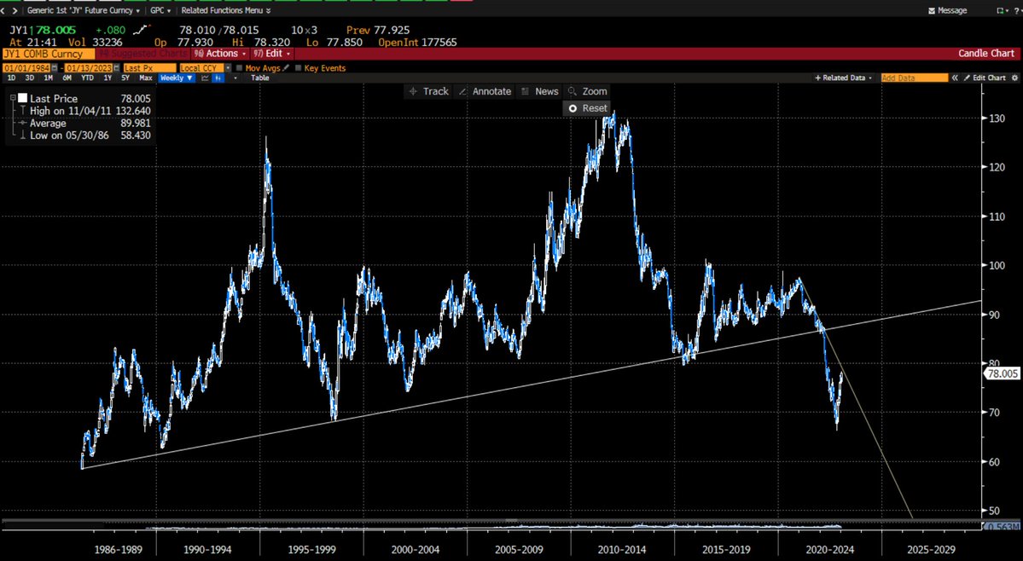Open the help question mark icon
The height and width of the screenshot is (561, 1023).
pyautogui.click(x=1016, y=11)
